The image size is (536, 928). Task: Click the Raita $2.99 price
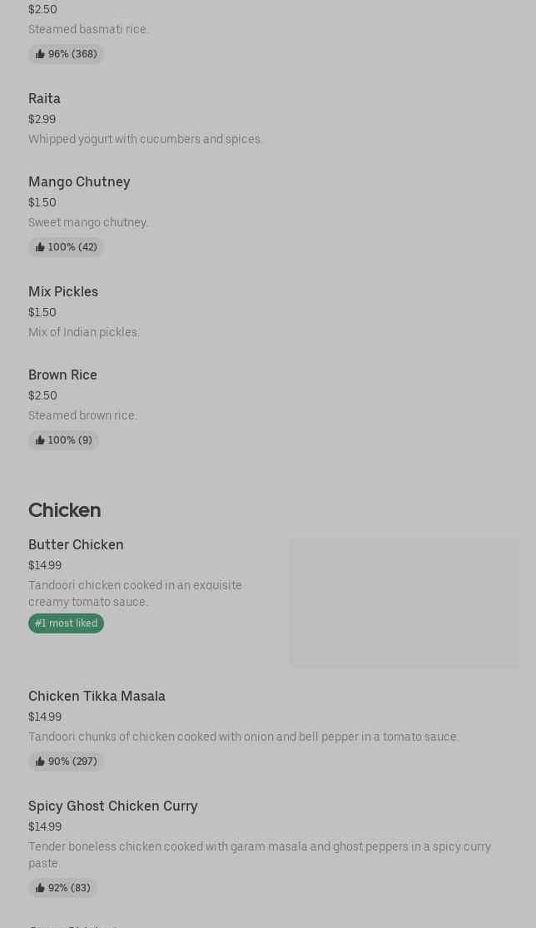(x=42, y=119)
